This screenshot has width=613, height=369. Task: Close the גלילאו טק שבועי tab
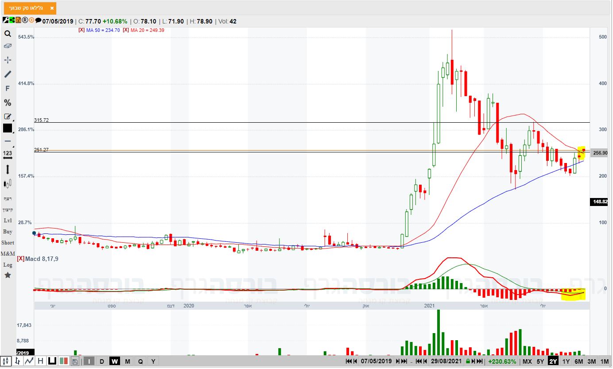tap(52, 8)
